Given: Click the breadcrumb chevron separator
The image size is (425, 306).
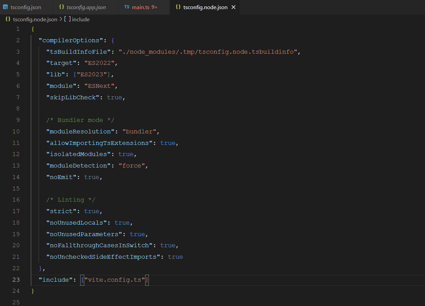Looking at the screenshot, I should coord(61,19).
